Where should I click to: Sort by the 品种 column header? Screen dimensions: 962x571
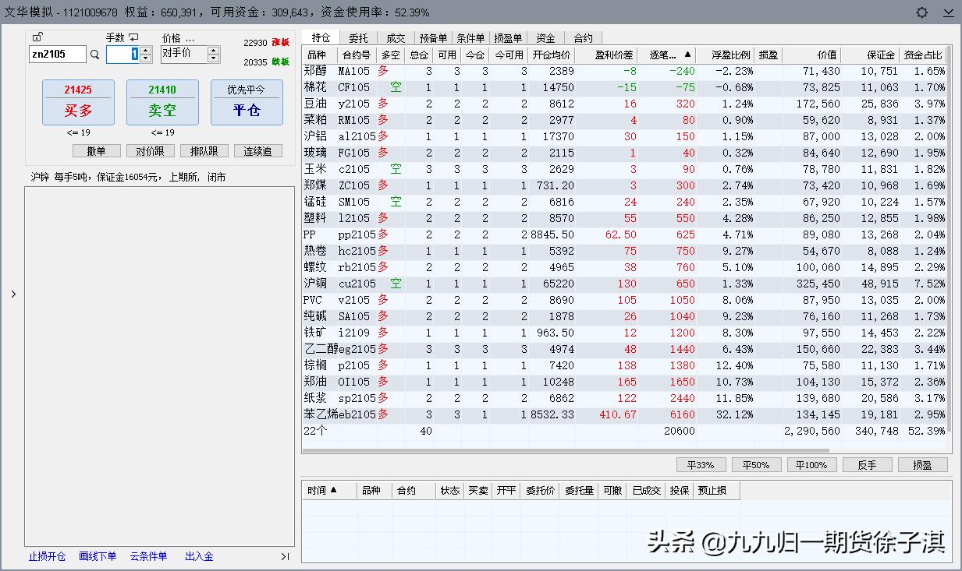pyautogui.click(x=320, y=55)
